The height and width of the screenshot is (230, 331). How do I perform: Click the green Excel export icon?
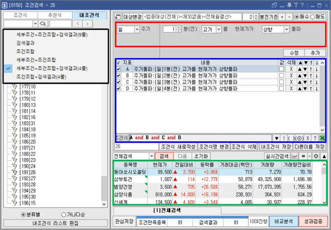coord(322,138)
